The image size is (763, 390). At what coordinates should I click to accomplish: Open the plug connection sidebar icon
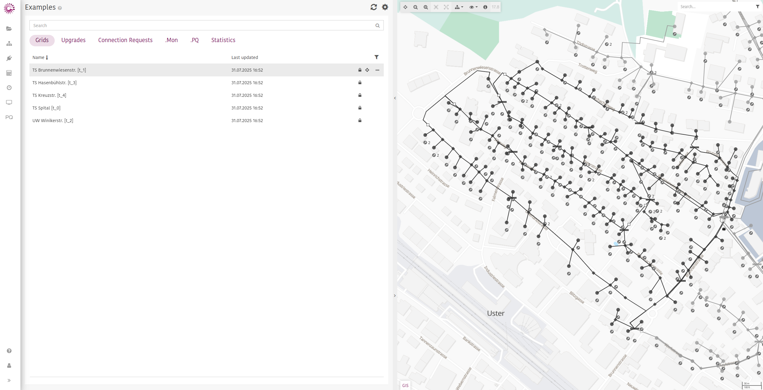coord(9,58)
